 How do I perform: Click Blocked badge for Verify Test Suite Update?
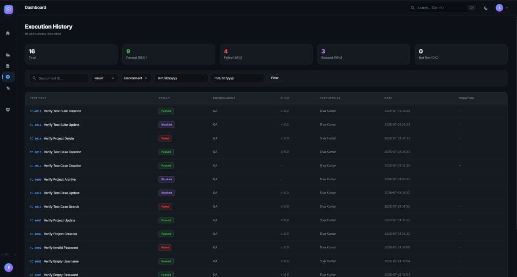point(166,125)
